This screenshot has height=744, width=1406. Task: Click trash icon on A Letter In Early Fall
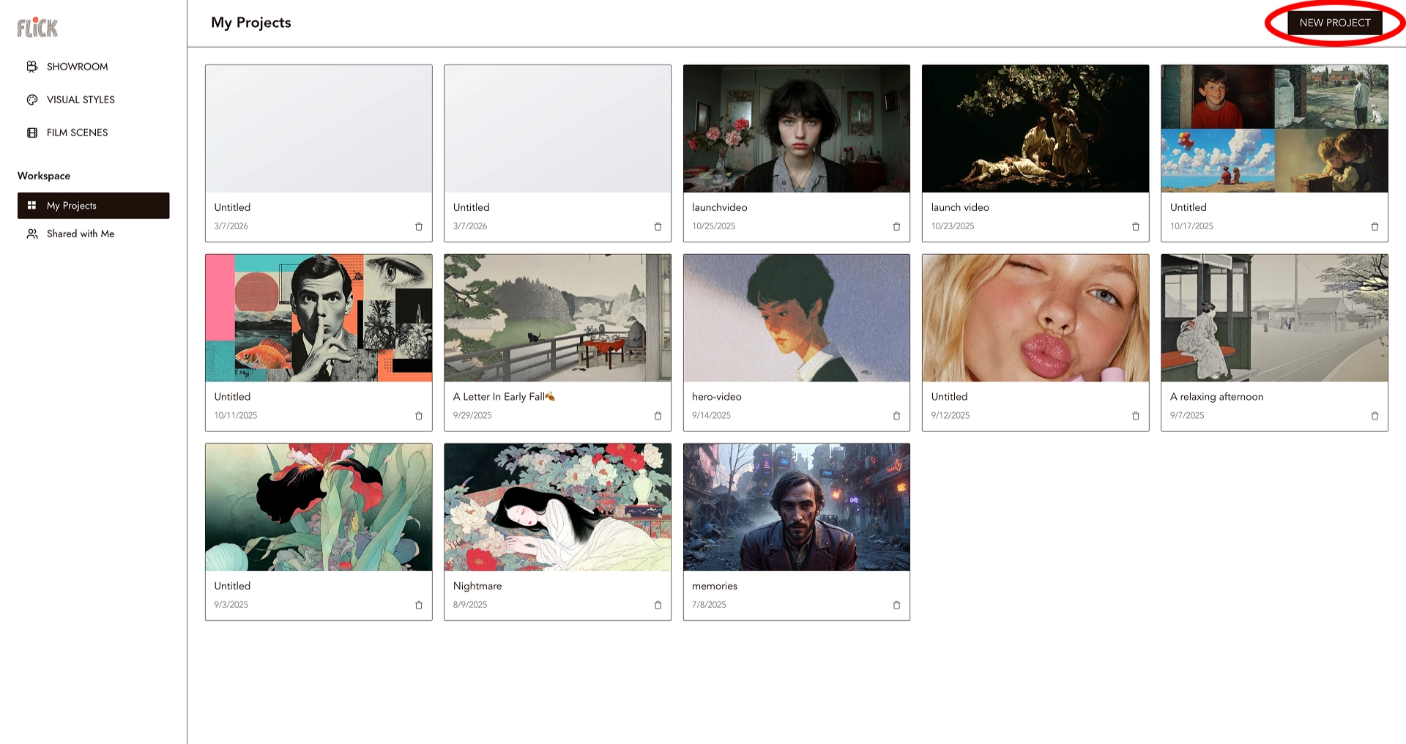(x=658, y=416)
